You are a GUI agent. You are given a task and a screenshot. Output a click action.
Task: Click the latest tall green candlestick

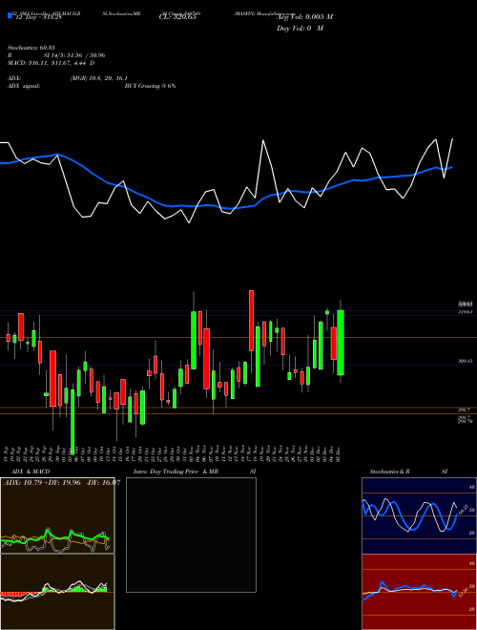[341, 343]
